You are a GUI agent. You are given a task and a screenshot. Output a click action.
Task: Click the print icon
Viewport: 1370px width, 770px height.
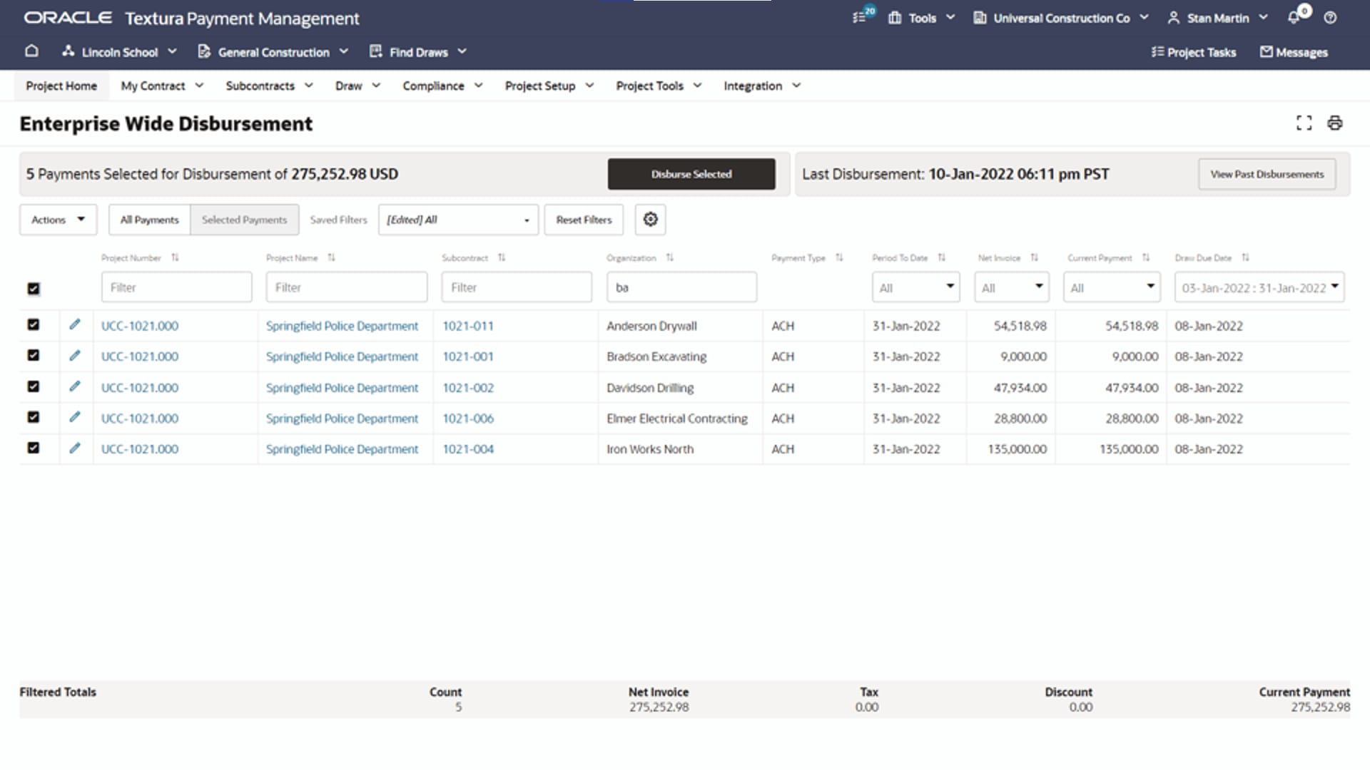1334,123
